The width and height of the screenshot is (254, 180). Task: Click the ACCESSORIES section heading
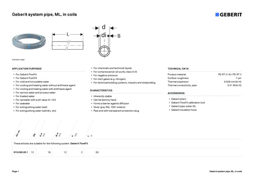click(x=176, y=93)
